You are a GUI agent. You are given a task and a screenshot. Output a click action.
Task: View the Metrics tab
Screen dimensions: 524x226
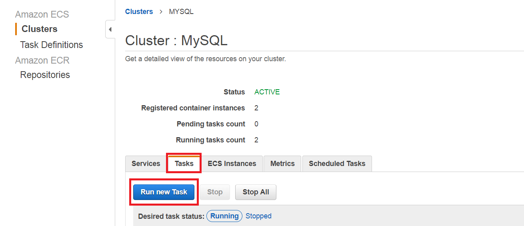pyautogui.click(x=282, y=164)
